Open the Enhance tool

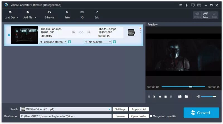(x=49, y=15)
